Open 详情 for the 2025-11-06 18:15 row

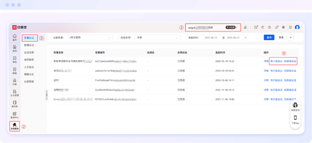pyautogui.click(x=266, y=90)
